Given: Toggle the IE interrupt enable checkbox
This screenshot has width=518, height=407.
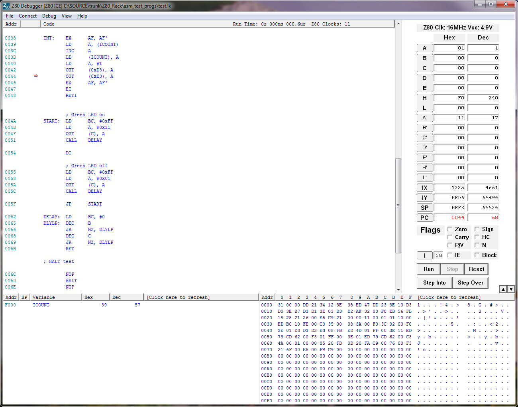Looking at the screenshot, I should click(450, 255).
